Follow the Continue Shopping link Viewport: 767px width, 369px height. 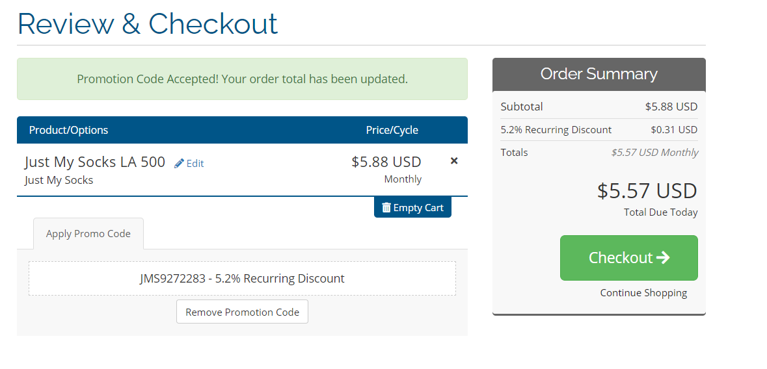(643, 293)
